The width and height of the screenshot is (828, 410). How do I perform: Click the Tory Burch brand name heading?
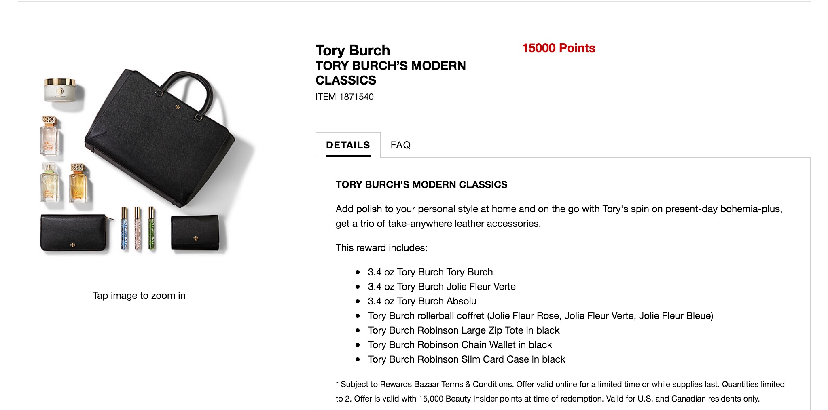pyautogui.click(x=352, y=51)
